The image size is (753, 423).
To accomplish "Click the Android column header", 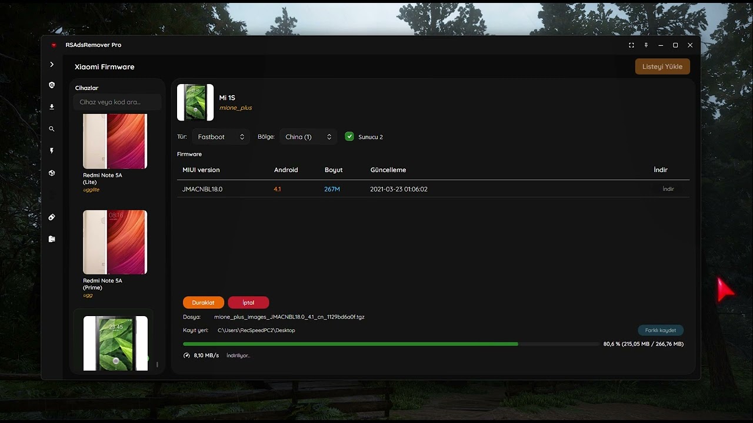I will (286, 170).
